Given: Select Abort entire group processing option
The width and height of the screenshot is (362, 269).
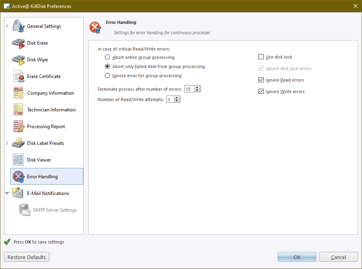Looking at the screenshot, I should (107, 57).
